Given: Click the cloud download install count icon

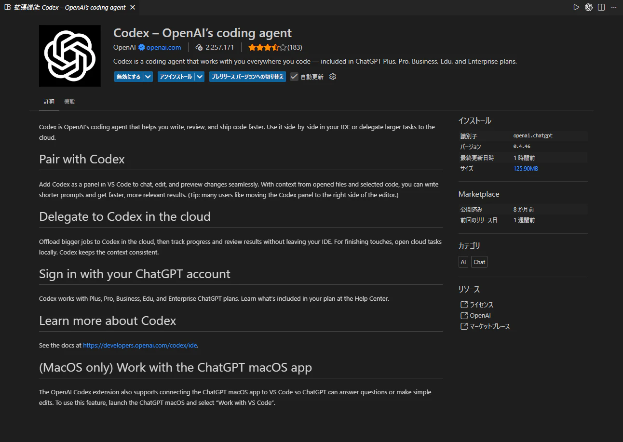Looking at the screenshot, I should pos(199,47).
